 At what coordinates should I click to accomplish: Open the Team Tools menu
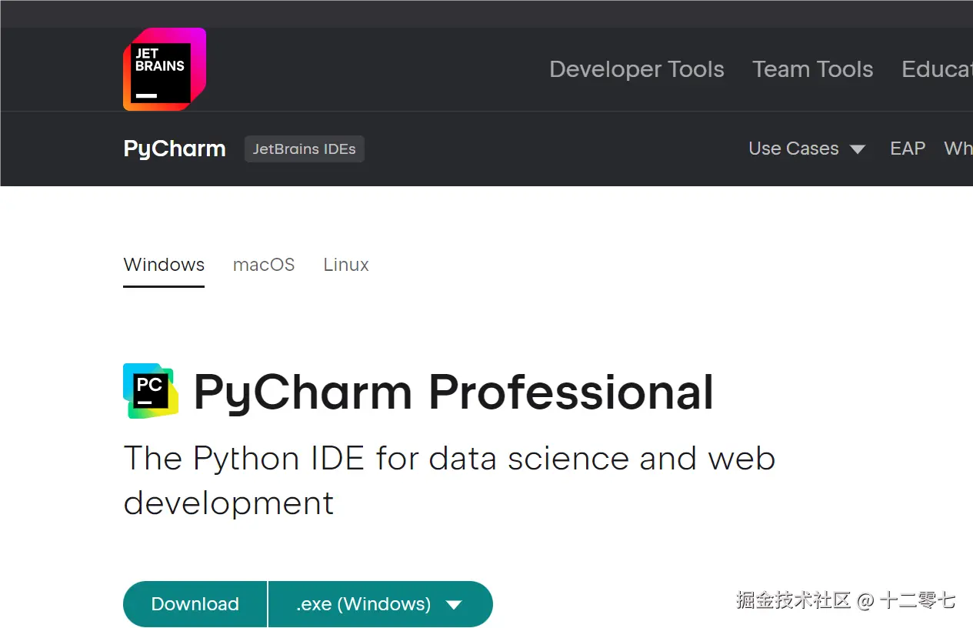click(812, 69)
